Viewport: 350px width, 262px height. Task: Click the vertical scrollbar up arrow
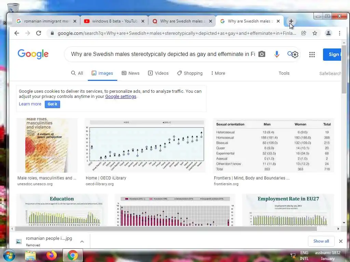(344, 42)
